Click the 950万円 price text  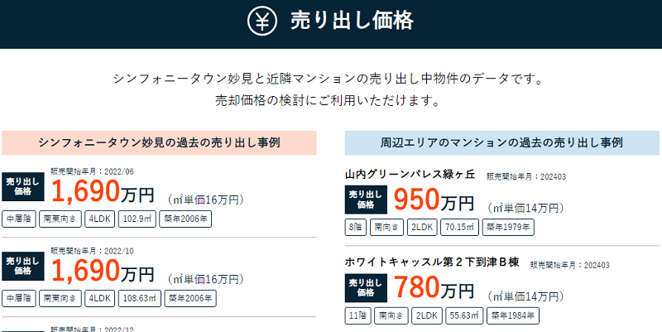(x=434, y=200)
